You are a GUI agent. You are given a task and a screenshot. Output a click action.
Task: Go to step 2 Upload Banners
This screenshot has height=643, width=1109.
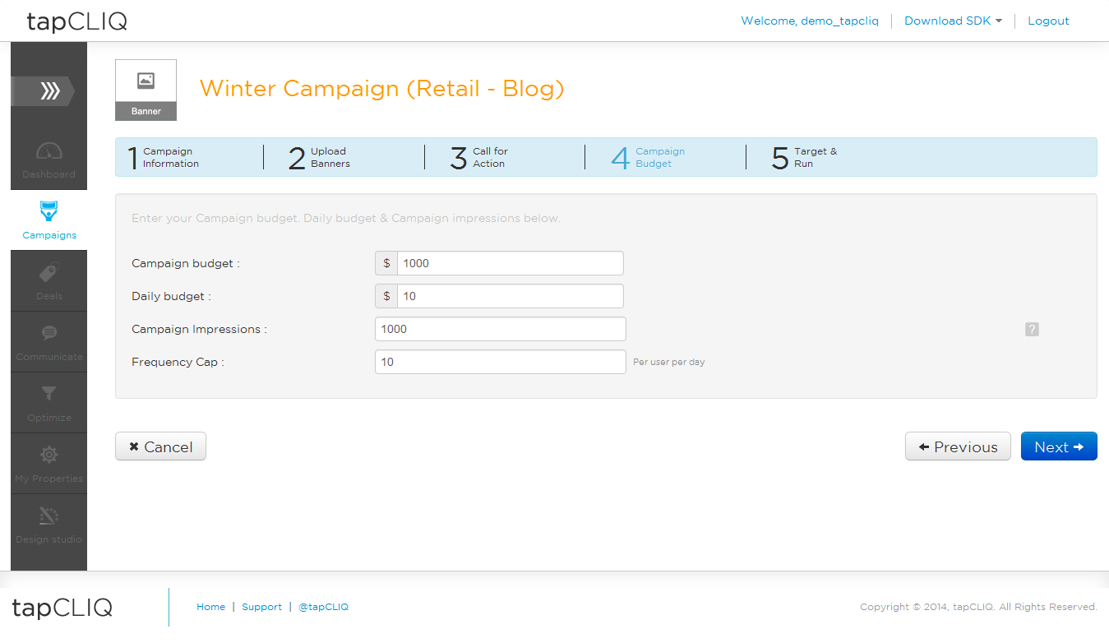[320, 157]
